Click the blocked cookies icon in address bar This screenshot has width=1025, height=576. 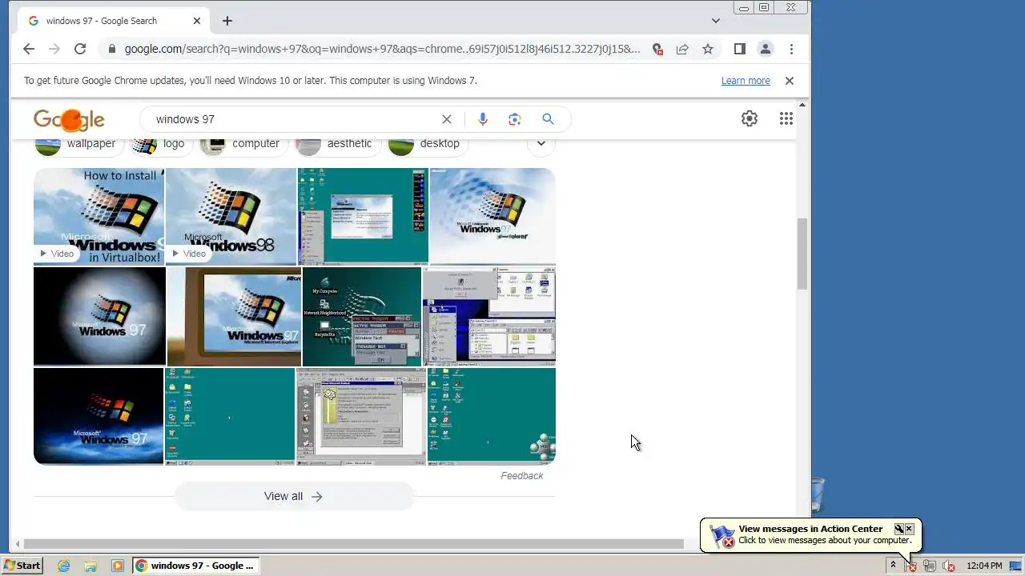pyautogui.click(x=657, y=49)
